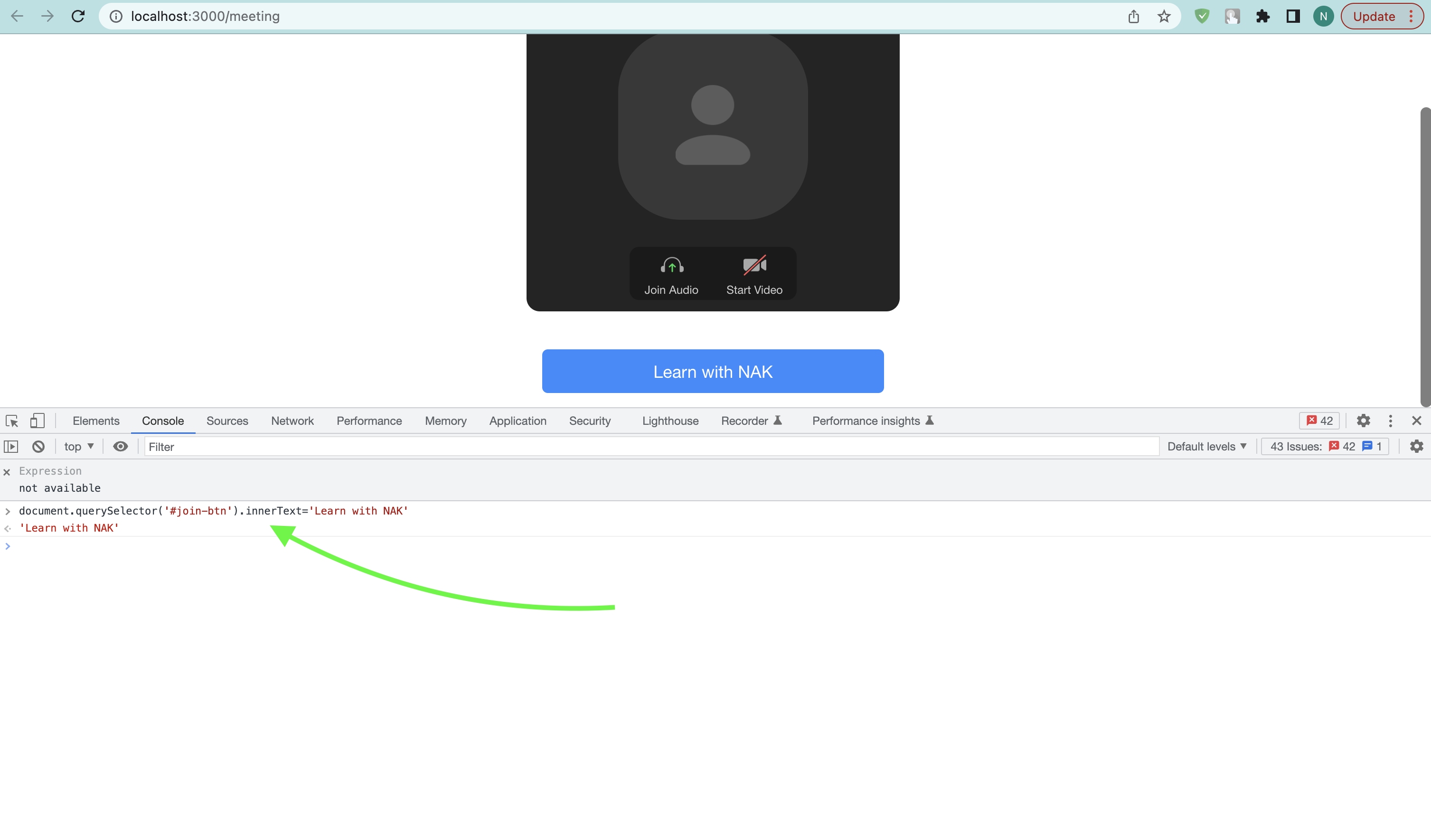This screenshot has height=824, width=1431.
Task: Click the Learn with NAK button
Action: 713,371
